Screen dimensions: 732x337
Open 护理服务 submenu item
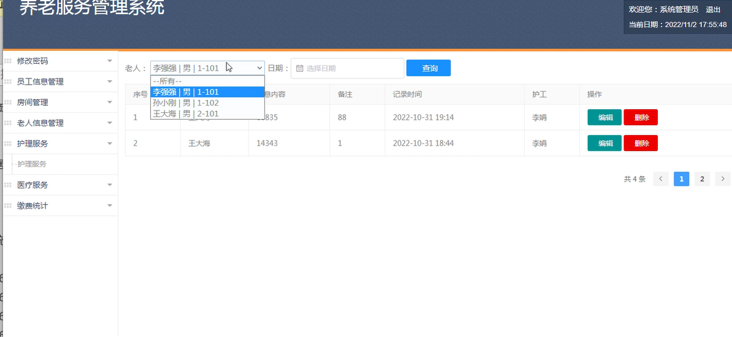pyautogui.click(x=32, y=165)
